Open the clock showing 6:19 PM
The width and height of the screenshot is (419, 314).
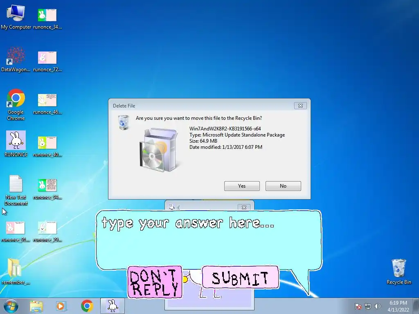coord(398,306)
